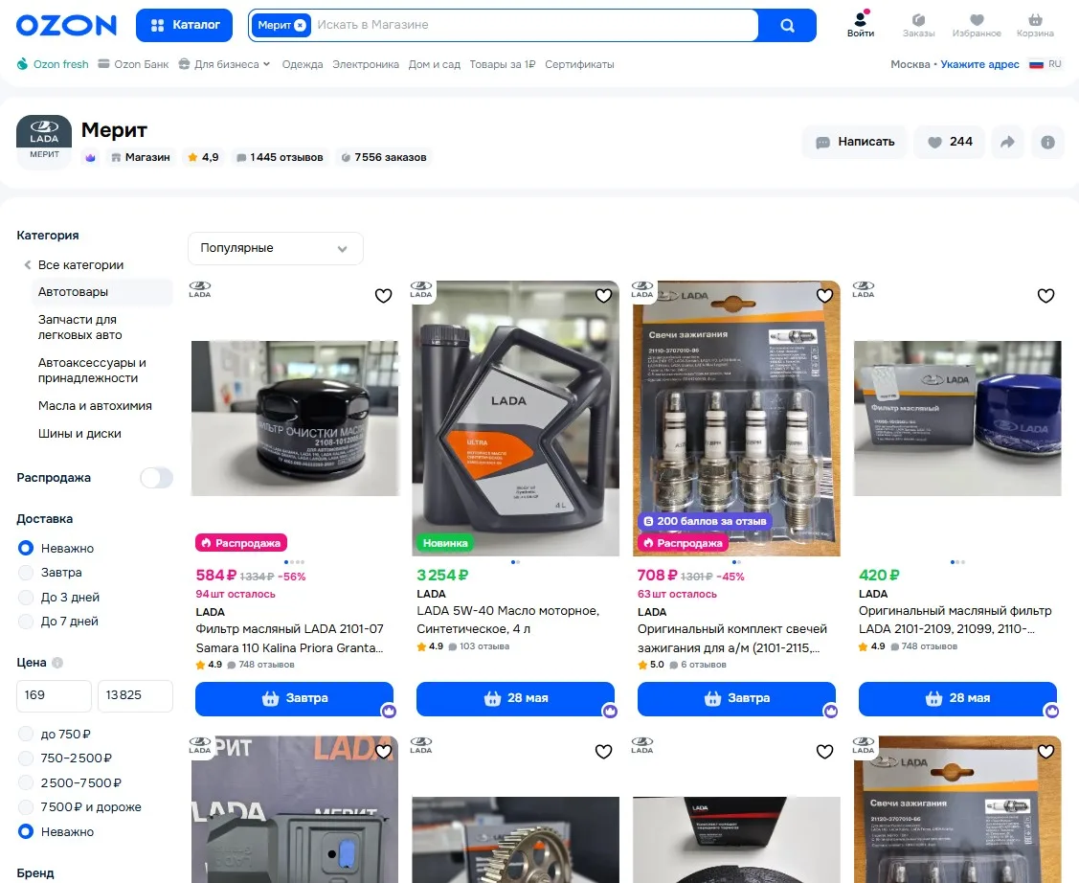Go to Ozon fresh

point(53,64)
